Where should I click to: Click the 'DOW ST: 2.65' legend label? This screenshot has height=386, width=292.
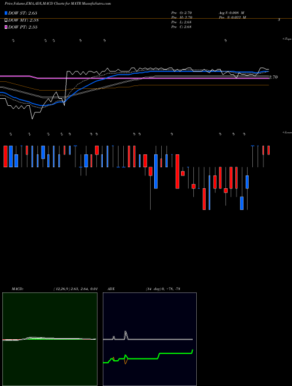tap(23, 13)
